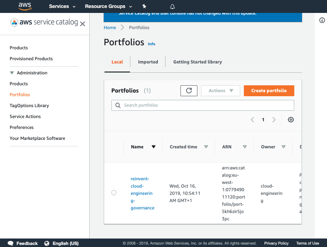Sort by Owner column arrow
Screen dimensions: 327x247
[284, 147]
